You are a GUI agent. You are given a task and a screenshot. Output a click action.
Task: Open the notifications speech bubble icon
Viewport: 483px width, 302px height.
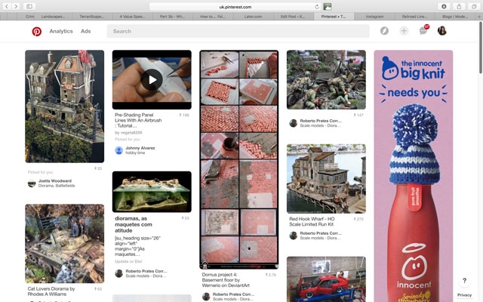[423, 31]
